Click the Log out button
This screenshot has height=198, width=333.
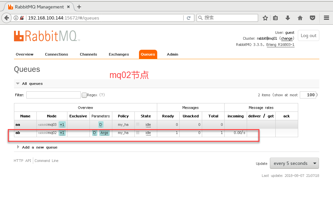(x=308, y=36)
